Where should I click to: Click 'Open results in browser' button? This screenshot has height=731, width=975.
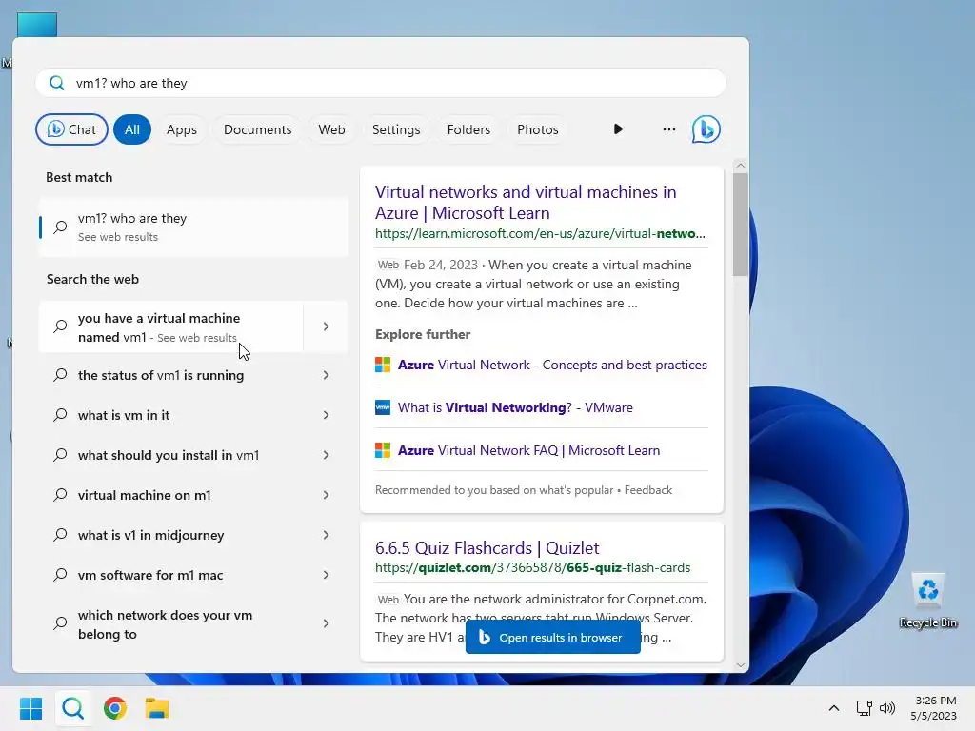pyautogui.click(x=553, y=637)
